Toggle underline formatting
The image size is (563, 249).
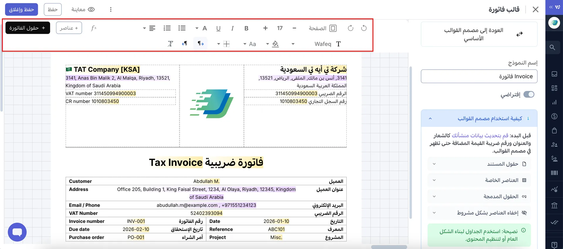coord(218,28)
